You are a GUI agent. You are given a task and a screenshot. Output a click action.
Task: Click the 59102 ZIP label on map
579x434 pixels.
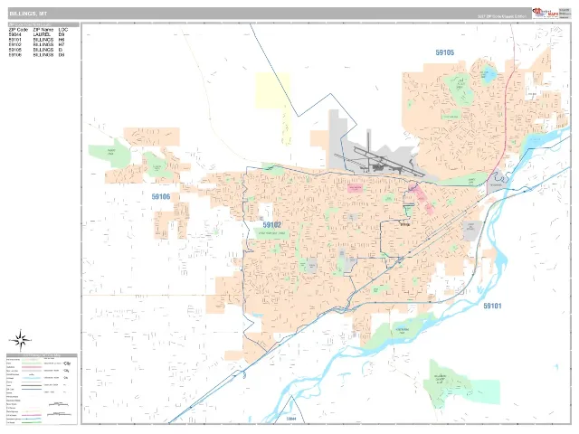(x=272, y=225)
